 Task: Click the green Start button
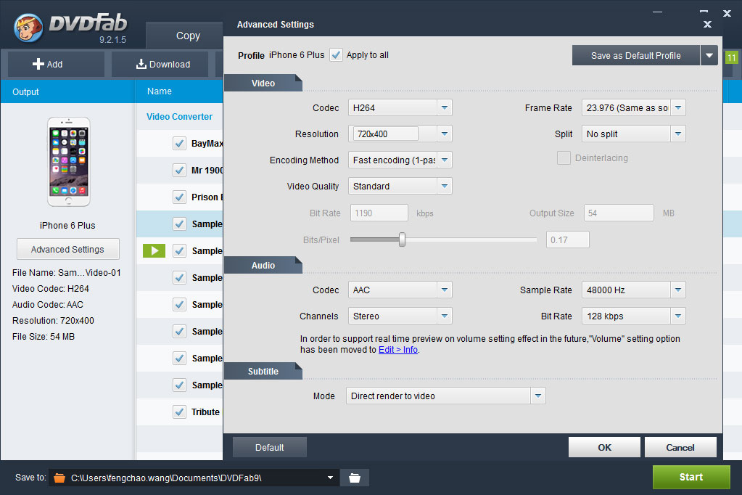click(x=691, y=477)
